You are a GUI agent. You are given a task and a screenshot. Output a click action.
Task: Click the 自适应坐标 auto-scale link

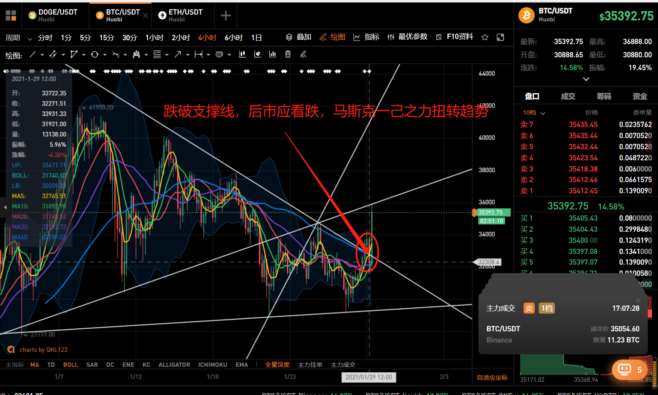point(492,377)
